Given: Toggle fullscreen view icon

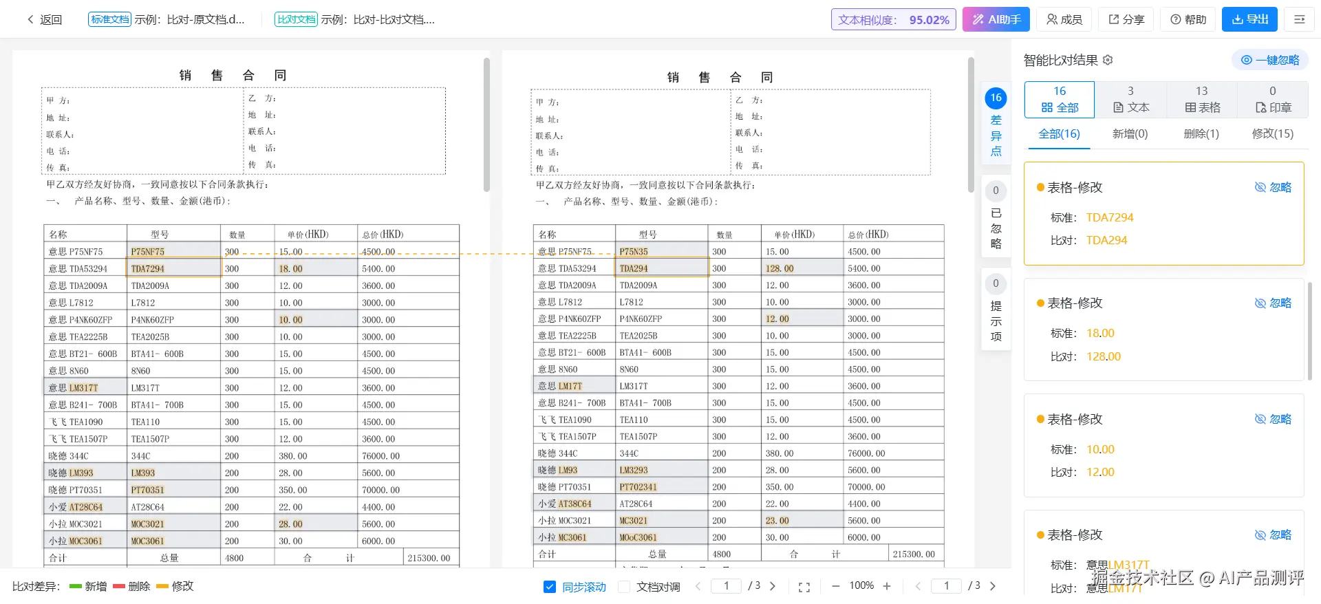Looking at the screenshot, I should (x=804, y=587).
